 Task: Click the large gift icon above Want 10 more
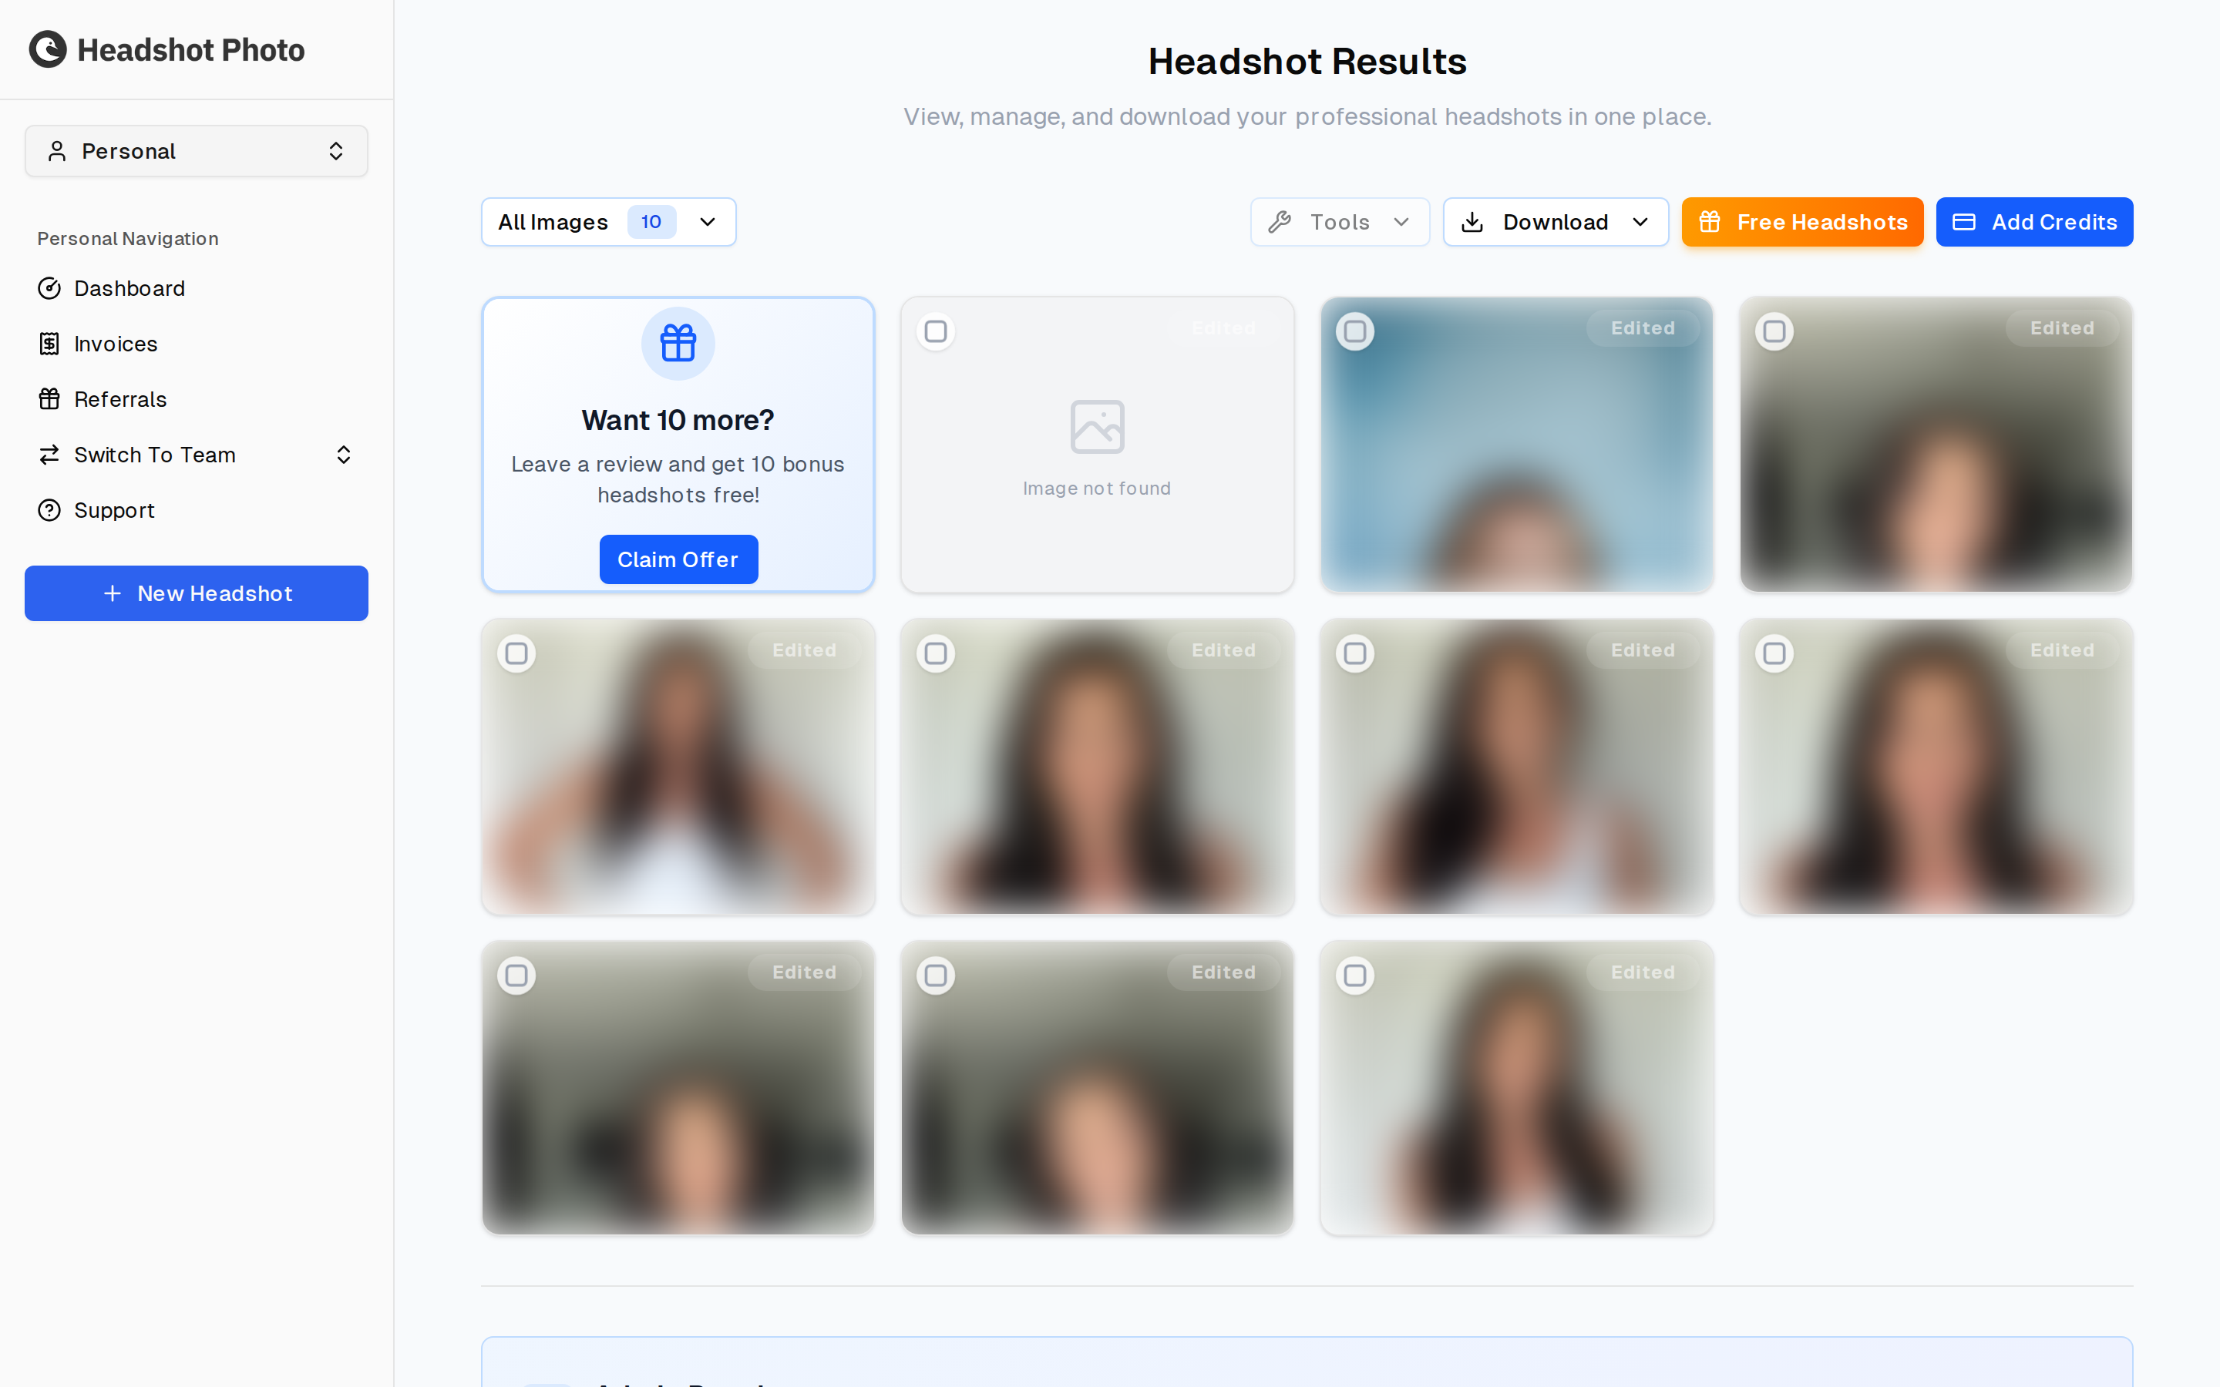click(x=678, y=343)
